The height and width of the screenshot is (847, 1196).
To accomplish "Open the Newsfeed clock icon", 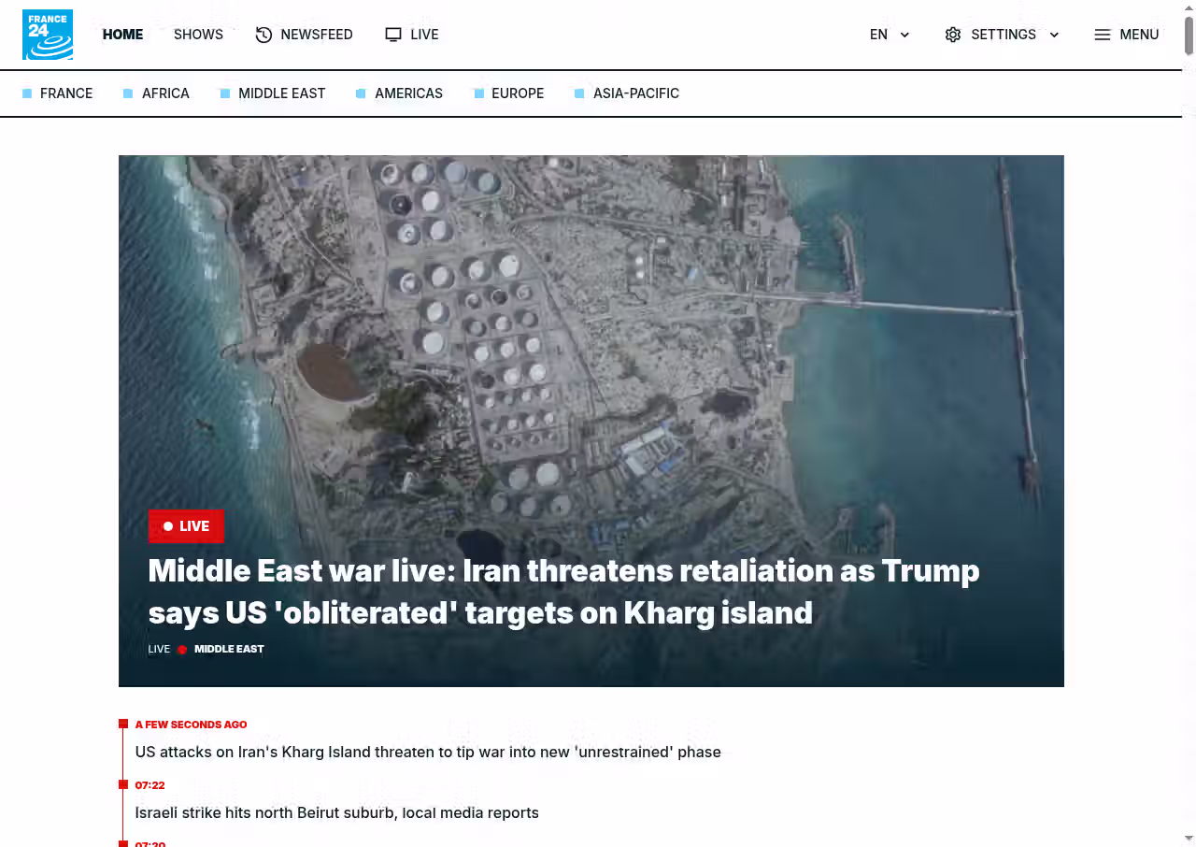I will [264, 35].
